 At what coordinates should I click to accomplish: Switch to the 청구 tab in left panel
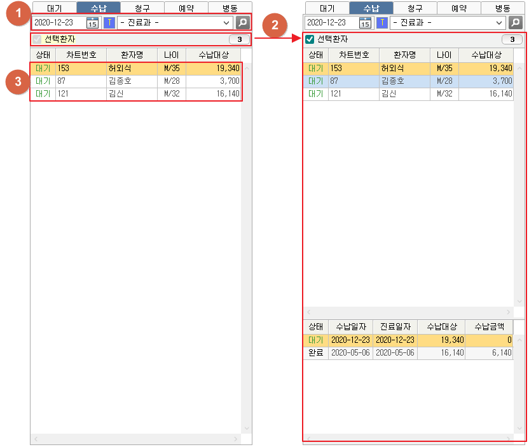[142, 8]
